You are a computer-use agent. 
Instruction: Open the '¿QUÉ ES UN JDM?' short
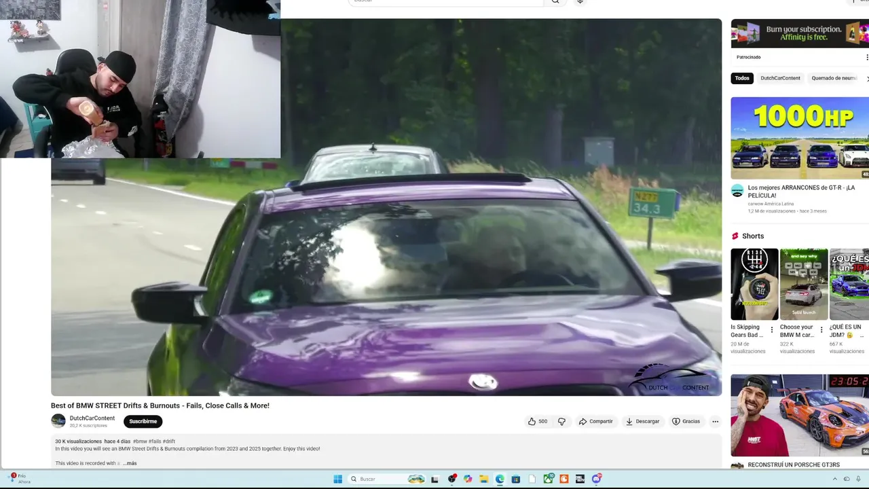click(x=849, y=284)
